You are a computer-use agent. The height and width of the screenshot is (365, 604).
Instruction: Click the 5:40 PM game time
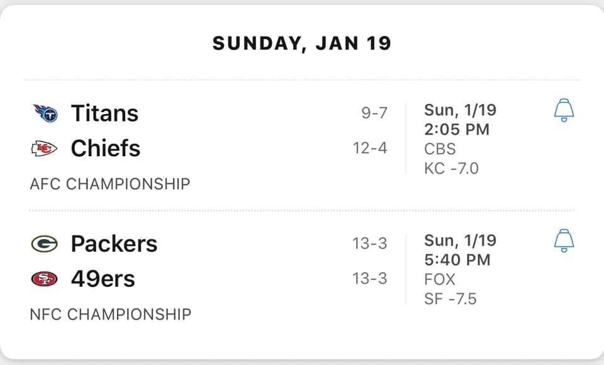tap(457, 260)
